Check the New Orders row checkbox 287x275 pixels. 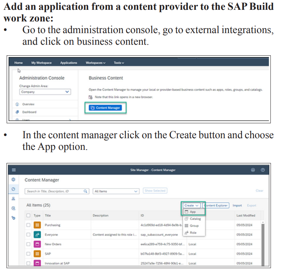coord(28,244)
